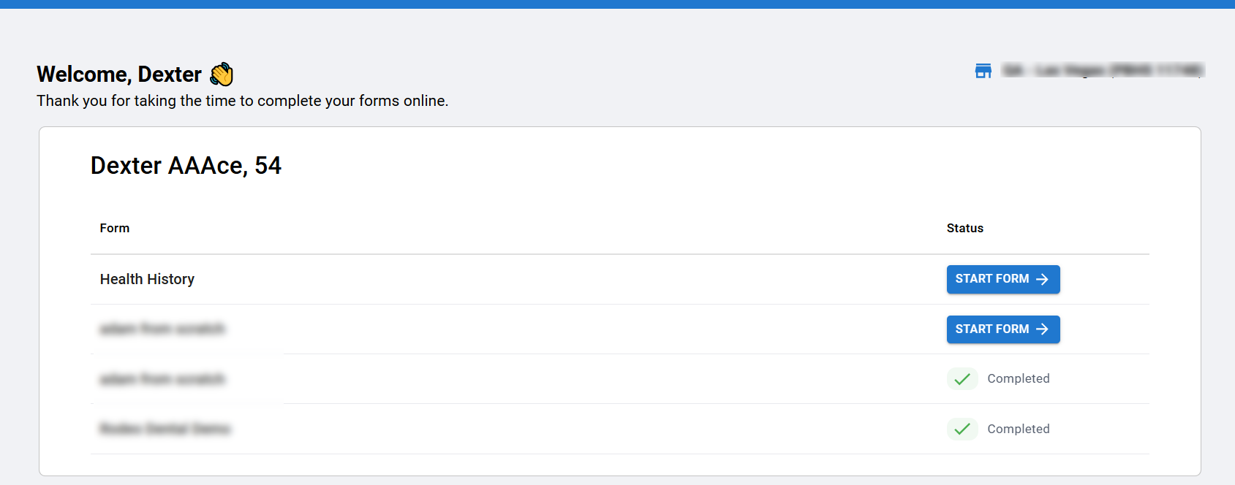This screenshot has width=1235, height=485.
Task: Click the blue store location icon
Action: click(x=983, y=71)
